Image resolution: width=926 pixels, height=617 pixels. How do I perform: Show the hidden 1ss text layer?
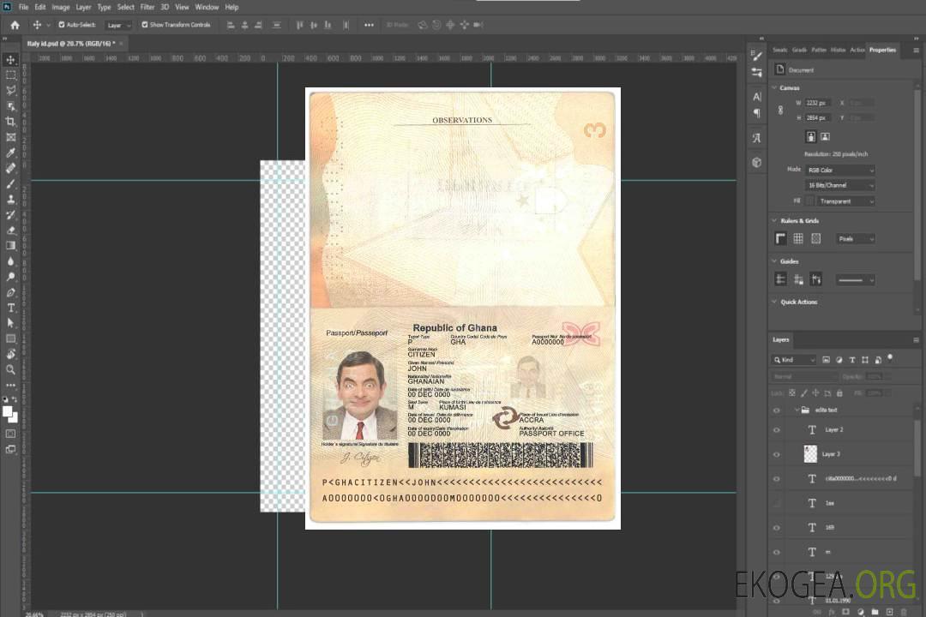pyautogui.click(x=777, y=504)
